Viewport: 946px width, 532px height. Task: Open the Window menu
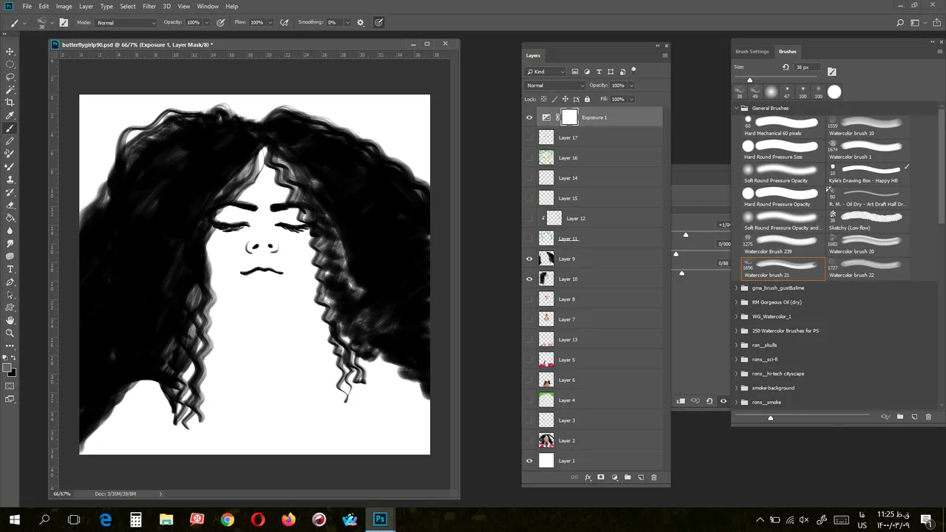(208, 6)
